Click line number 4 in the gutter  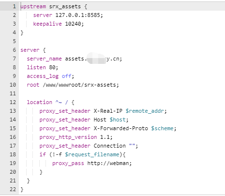pyautogui.click(x=15, y=32)
